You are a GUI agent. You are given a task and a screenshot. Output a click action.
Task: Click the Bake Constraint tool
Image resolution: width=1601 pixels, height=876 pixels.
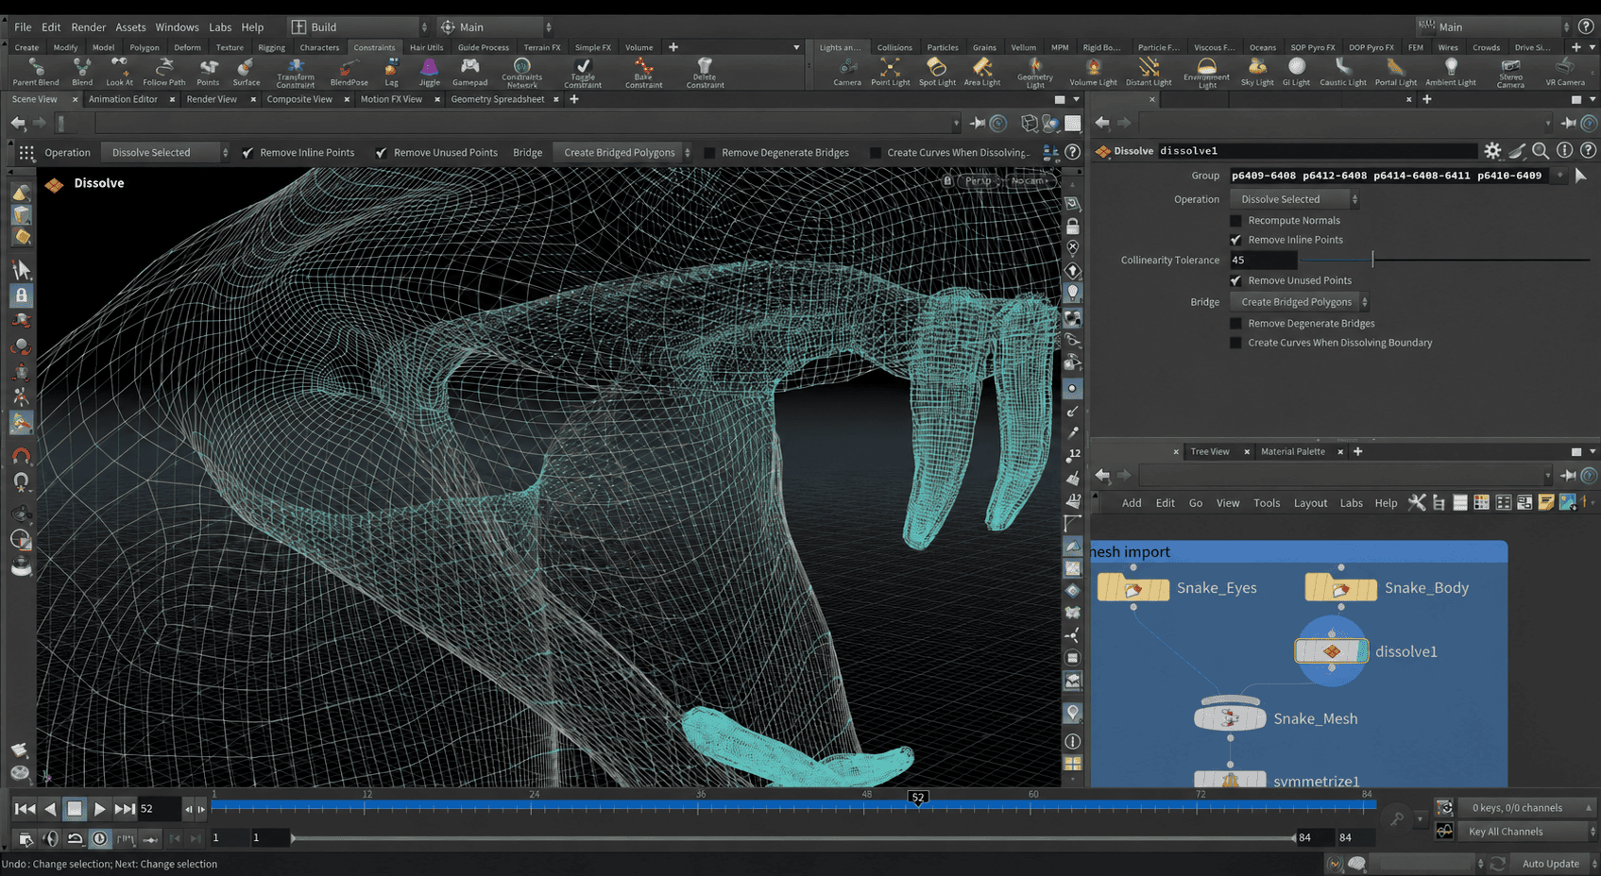click(x=643, y=73)
